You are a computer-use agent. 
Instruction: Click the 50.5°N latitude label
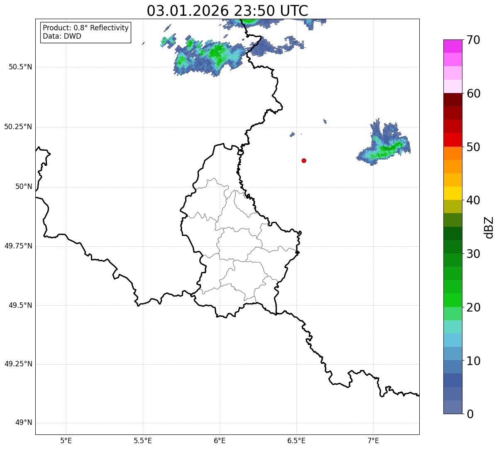pyautogui.click(x=20, y=67)
